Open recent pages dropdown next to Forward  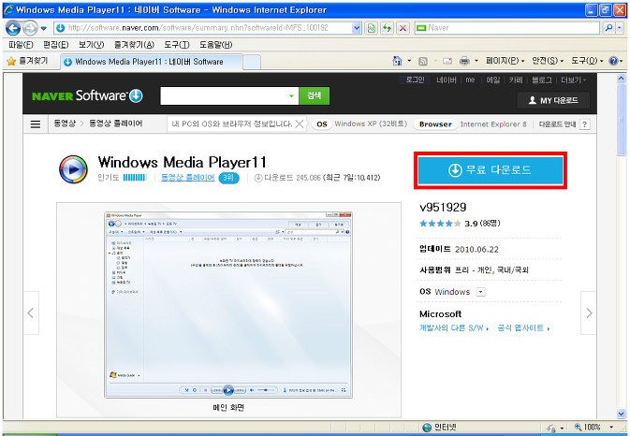click(x=44, y=28)
